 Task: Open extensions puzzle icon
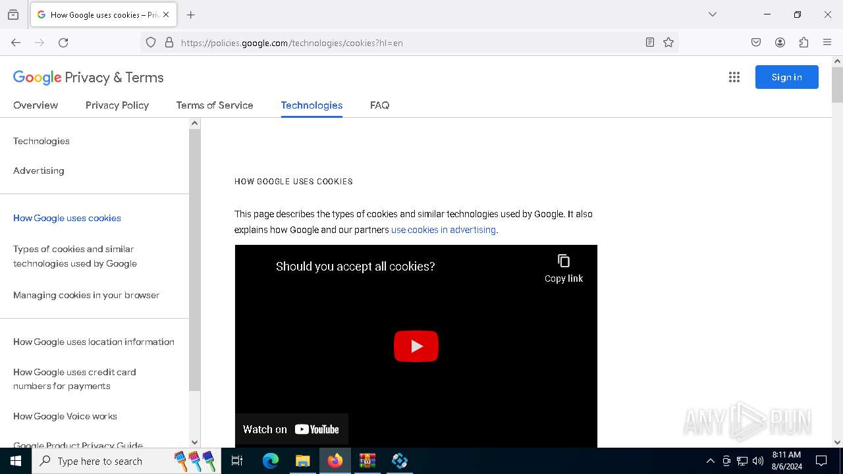pos(803,43)
